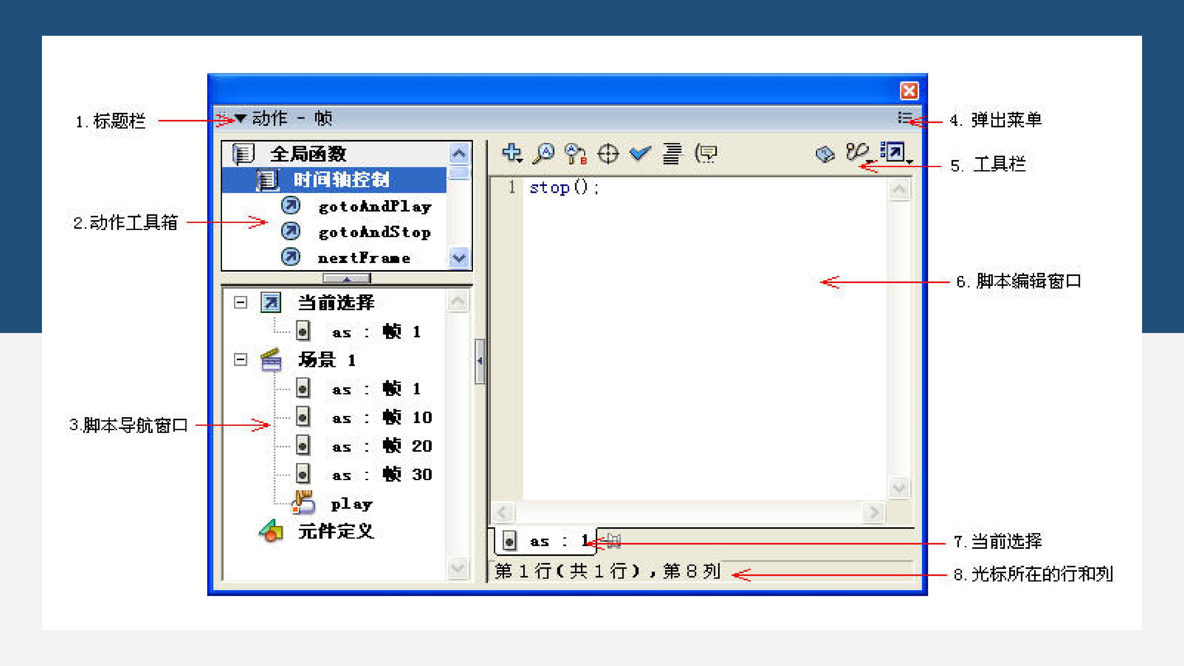Click the insert target path crosshair icon
Image resolution: width=1184 pixels, height=666 pixels.
click(608, 154)
